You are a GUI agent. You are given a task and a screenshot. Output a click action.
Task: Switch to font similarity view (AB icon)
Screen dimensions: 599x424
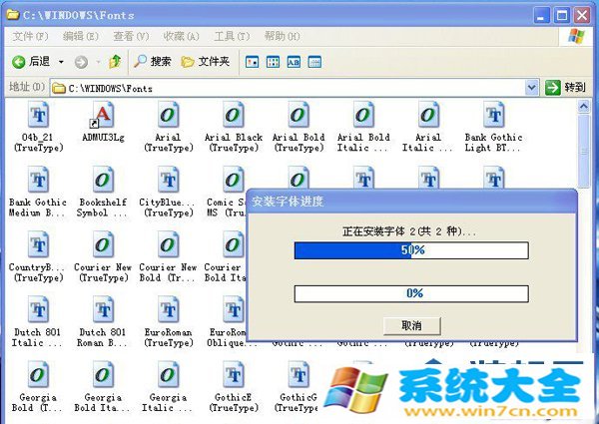294,62
